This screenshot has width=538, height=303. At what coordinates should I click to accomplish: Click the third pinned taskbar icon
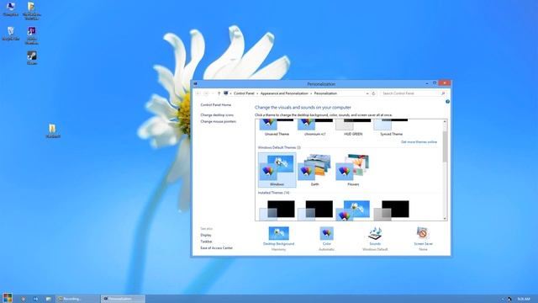click(x=35, y=299)
